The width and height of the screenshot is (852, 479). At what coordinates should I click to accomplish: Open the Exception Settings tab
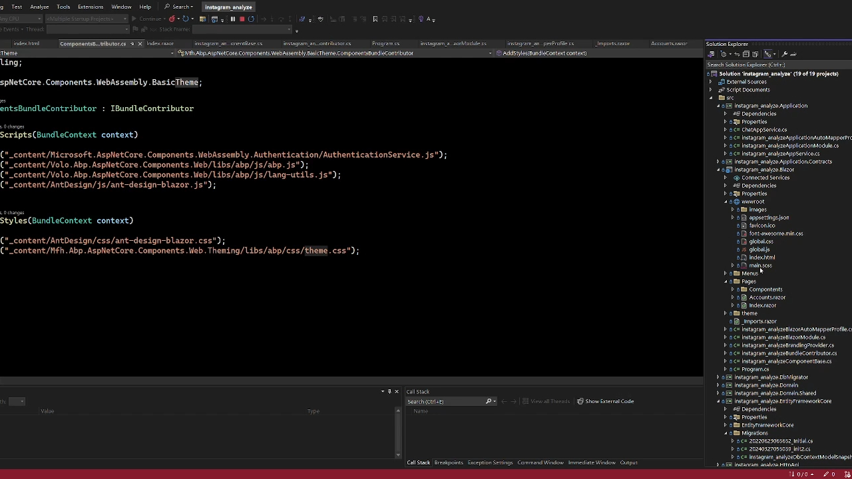490,463
